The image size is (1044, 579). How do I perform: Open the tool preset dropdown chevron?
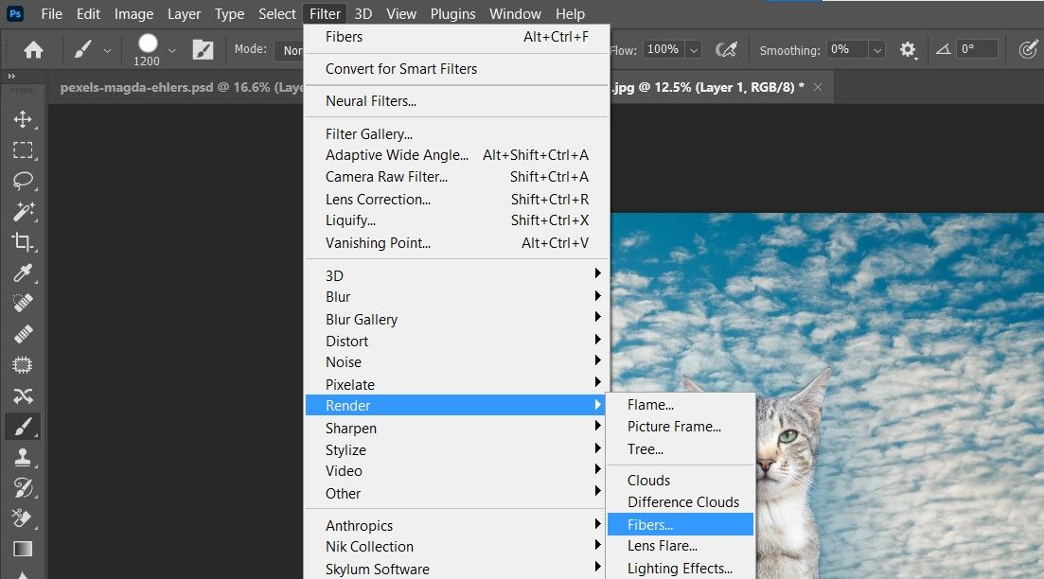click(x=107, y=50)
